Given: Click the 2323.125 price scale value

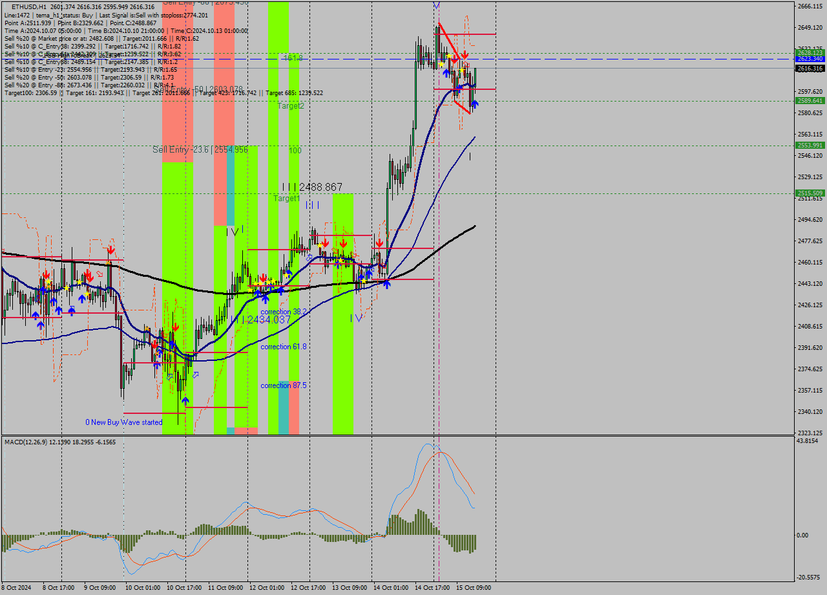Looking at the screenshot, I should click(810, 433).
